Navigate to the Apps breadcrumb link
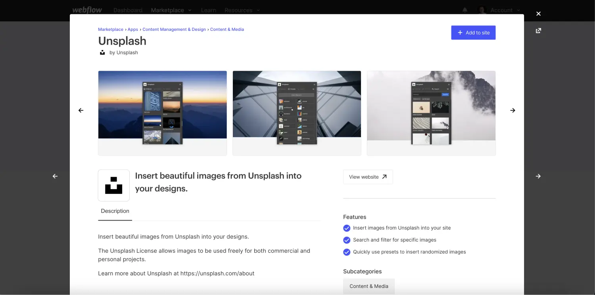The width and height of the screenshot is (595, 295). pos(132,29)
